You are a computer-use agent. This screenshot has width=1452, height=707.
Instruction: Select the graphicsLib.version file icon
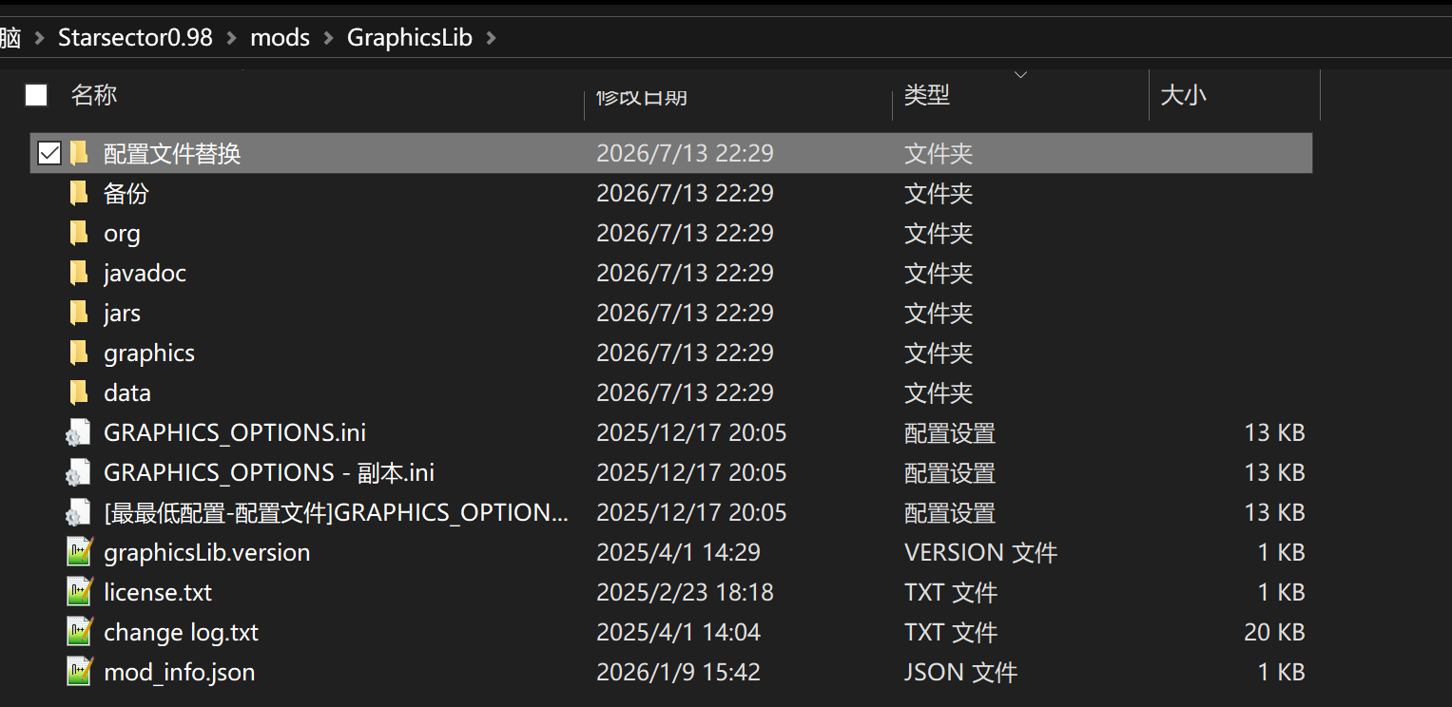pos(79,552)
